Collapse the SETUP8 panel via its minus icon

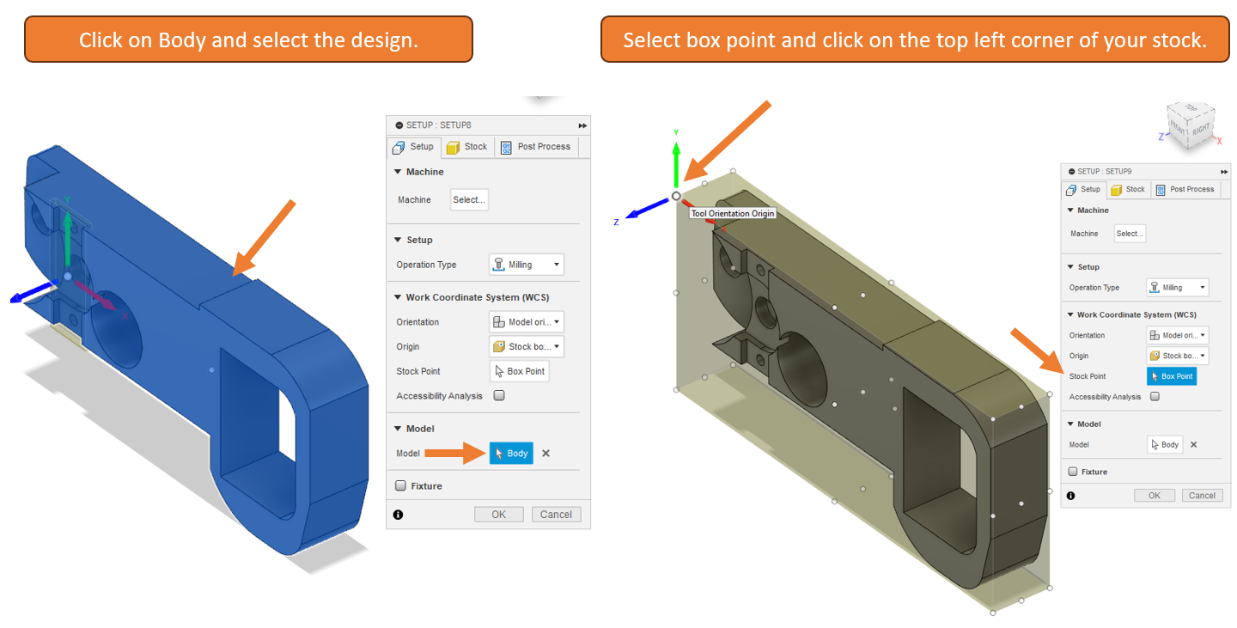(399, 125)
